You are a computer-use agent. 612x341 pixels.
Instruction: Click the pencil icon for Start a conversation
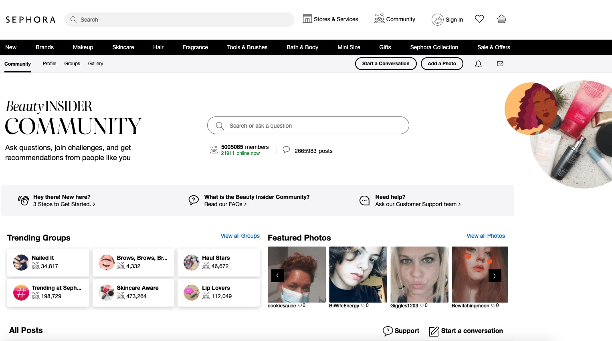[x=434, y=331]
